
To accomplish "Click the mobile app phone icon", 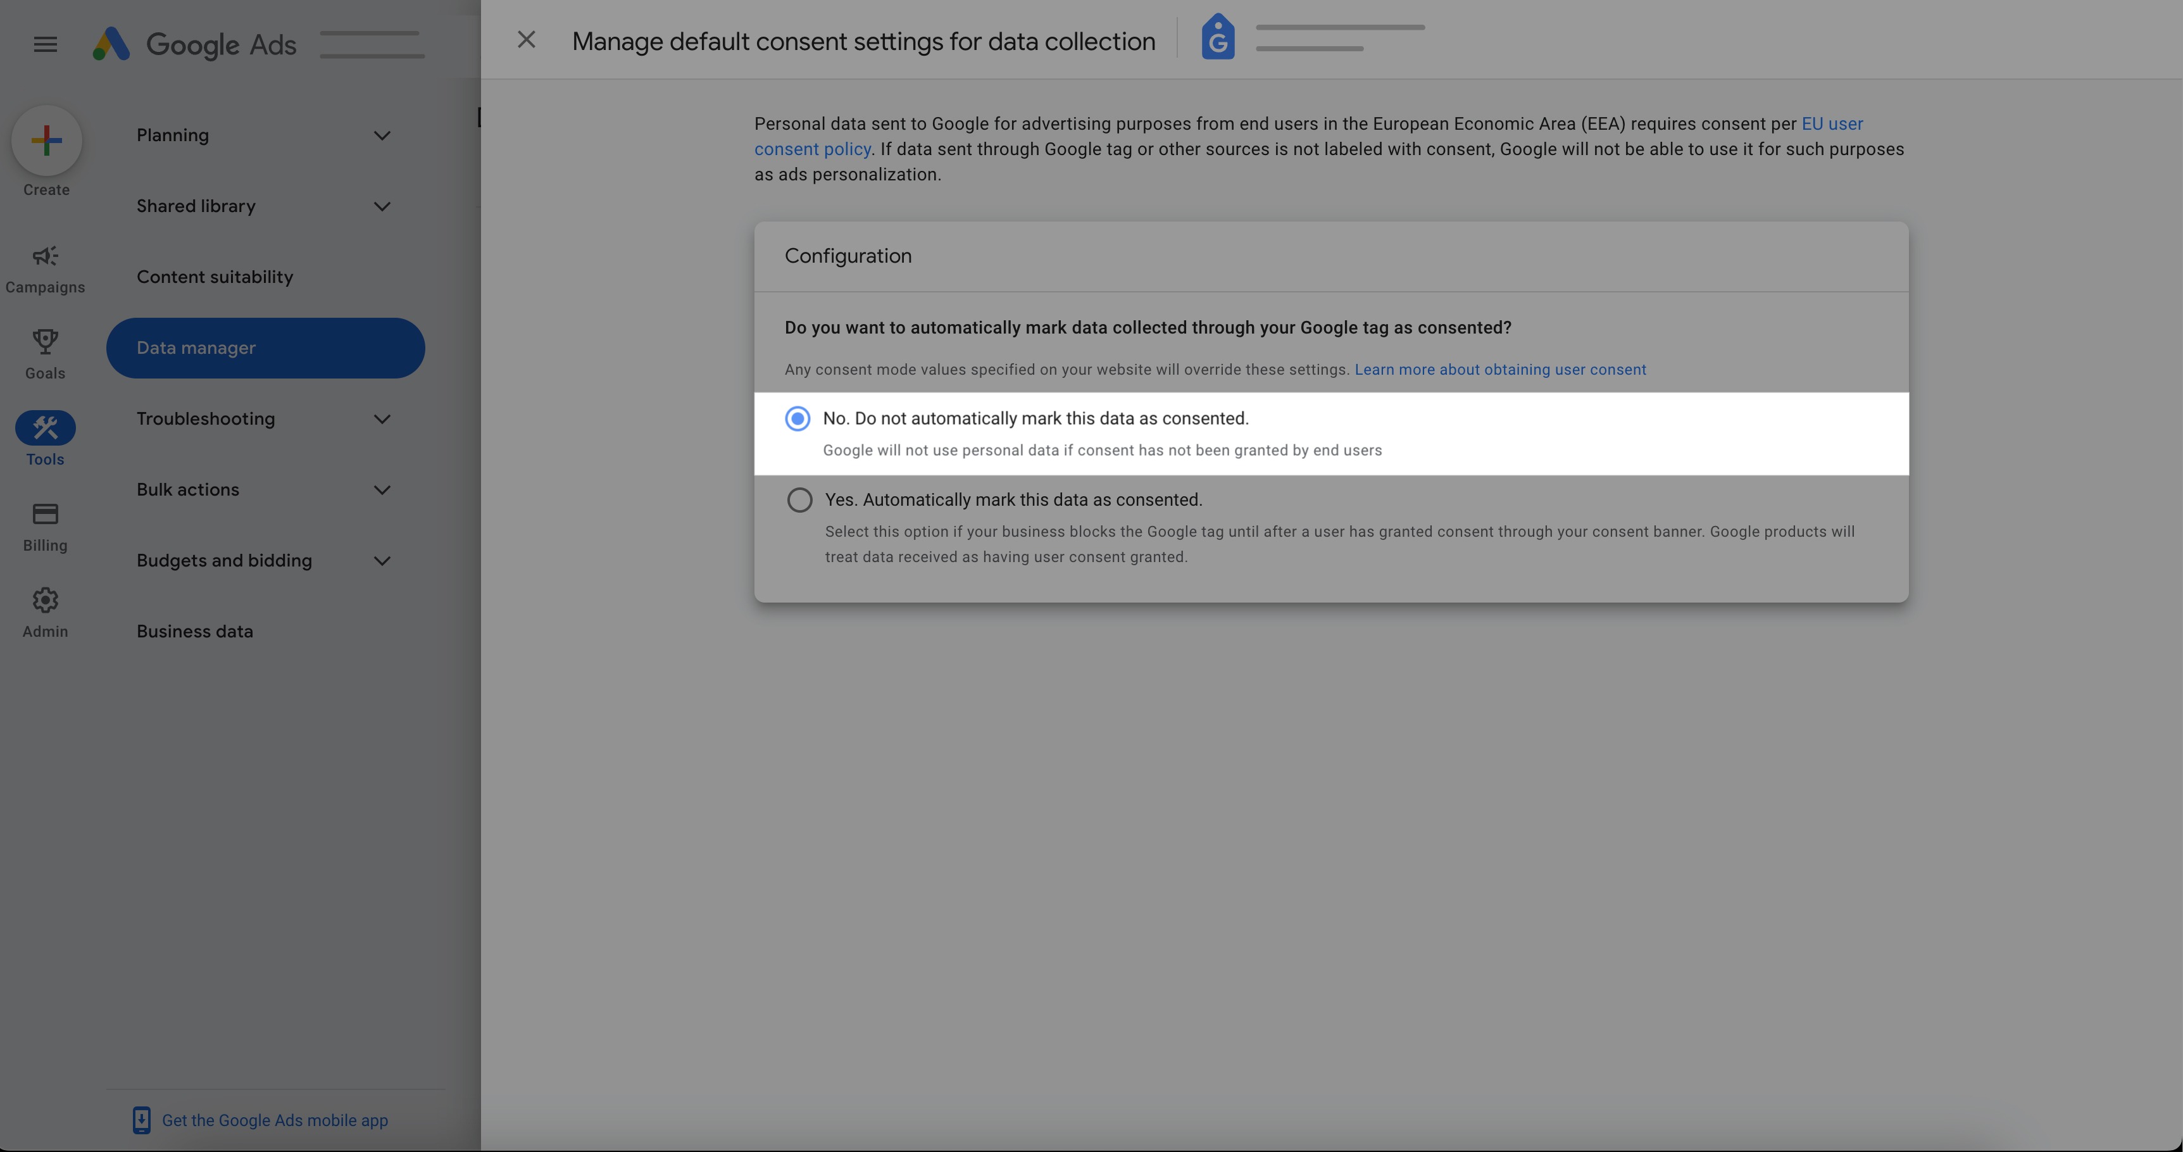I will point(142,1120).
